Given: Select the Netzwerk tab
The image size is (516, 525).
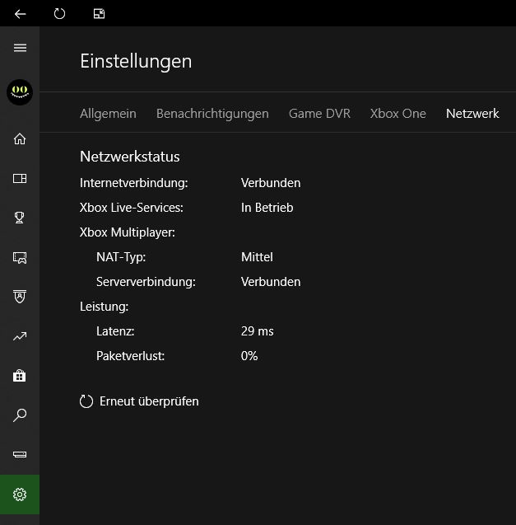Looking at the screenshot, I should click(472, 114).
